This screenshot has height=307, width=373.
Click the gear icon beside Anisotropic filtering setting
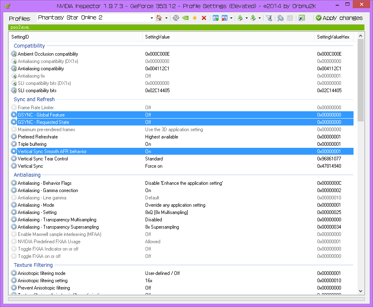14,281
